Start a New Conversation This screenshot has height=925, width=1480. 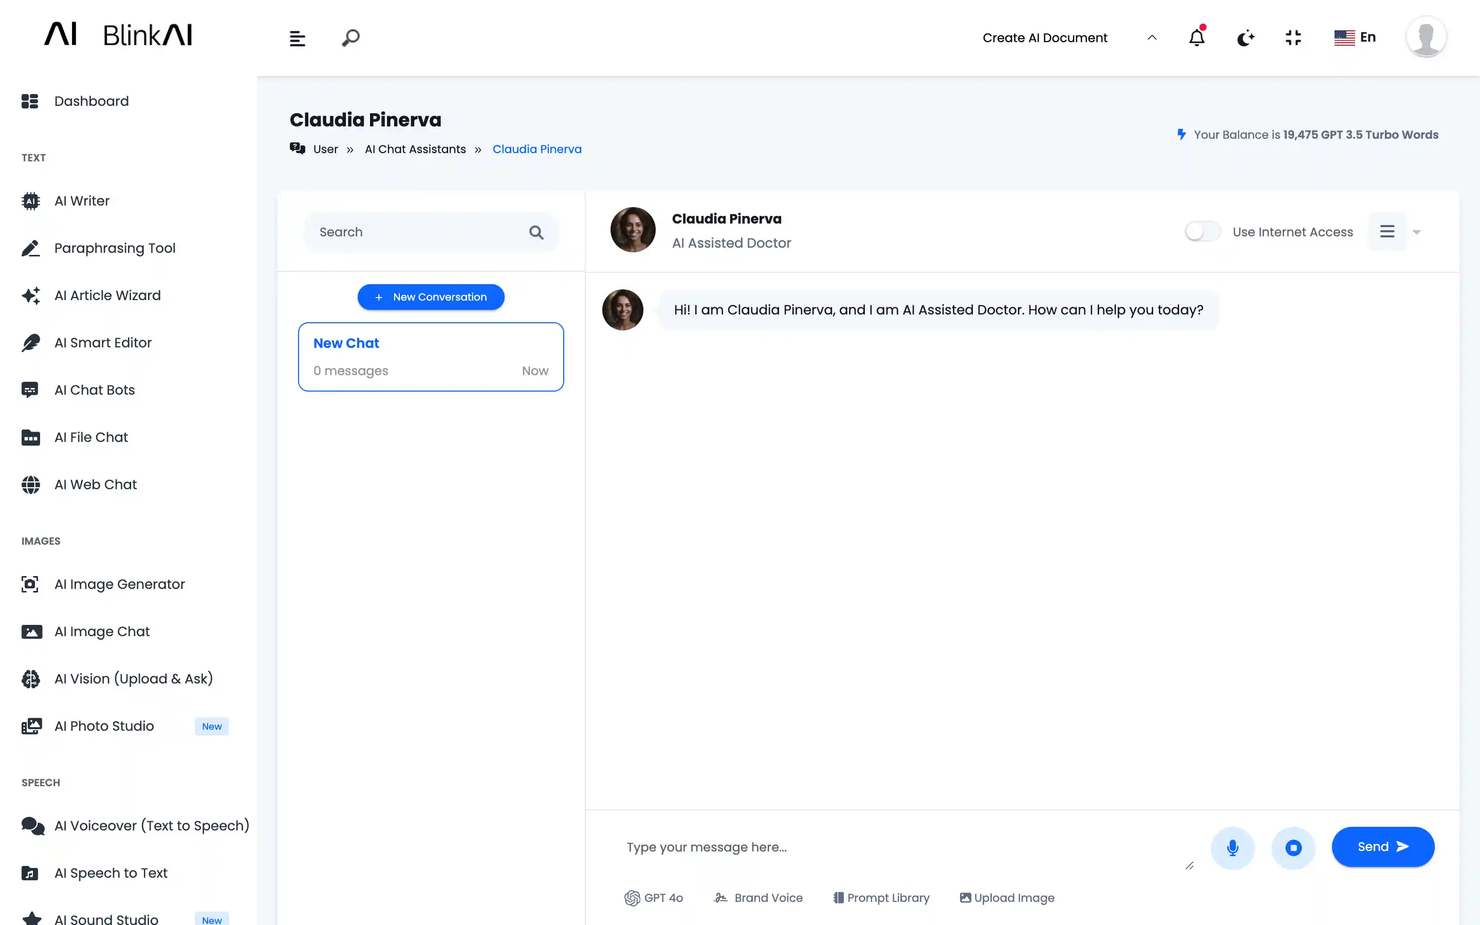tap(431, 297)
